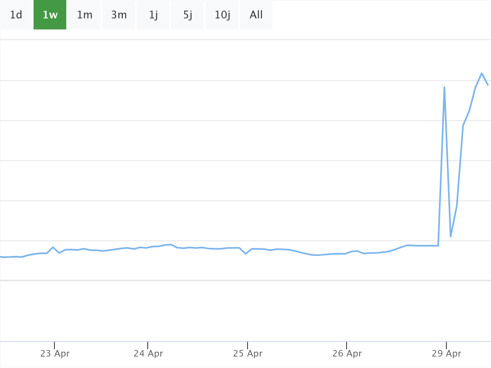
Task: Select the 1d time range
Action: pyautogui.click(x=16, y=15)
